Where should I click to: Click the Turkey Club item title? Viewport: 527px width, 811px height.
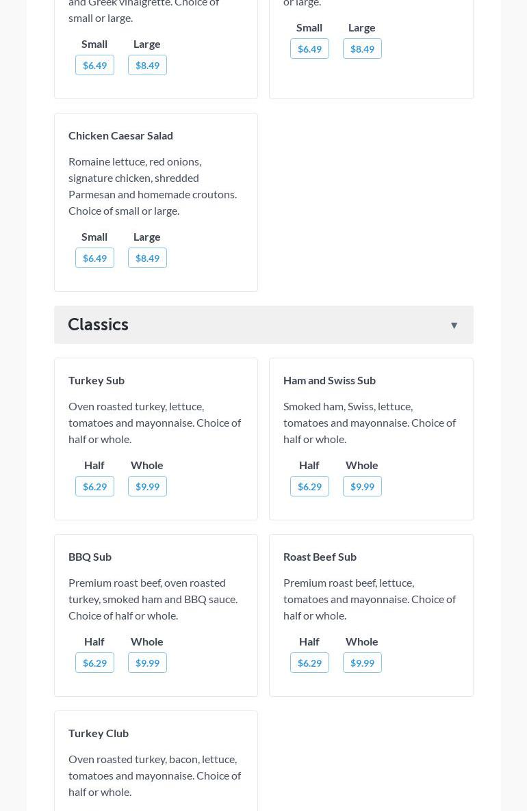[x=99, y=733]
